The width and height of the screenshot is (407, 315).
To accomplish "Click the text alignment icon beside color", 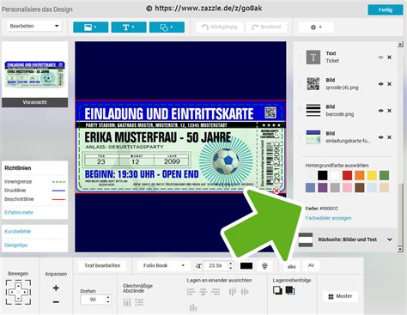I will pyautogui.click(x=264, y=266).
